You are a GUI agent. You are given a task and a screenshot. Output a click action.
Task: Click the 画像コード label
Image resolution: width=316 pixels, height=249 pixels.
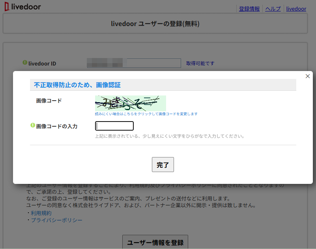click(49, 101)
